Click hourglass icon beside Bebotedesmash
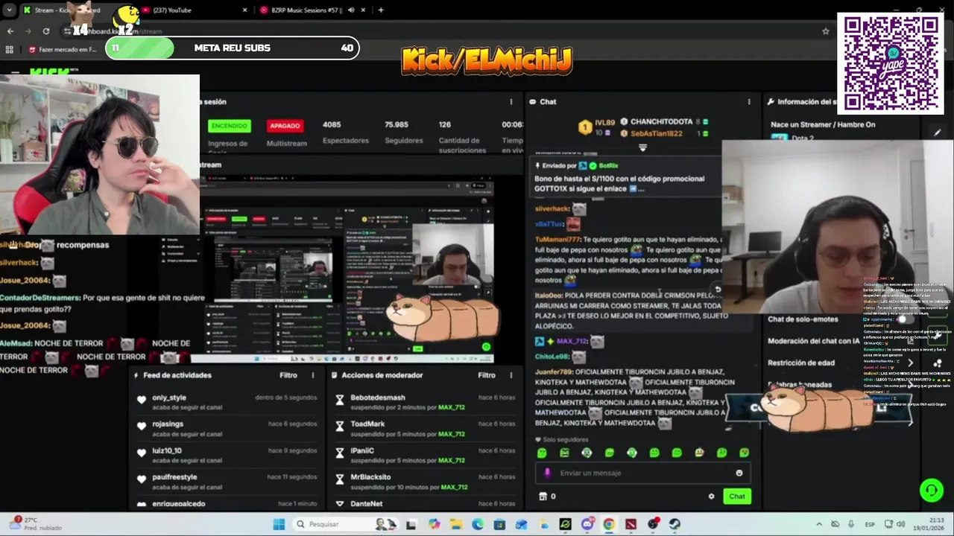The width and height of the screenshot is (954, 536). (x=340, y=400)
